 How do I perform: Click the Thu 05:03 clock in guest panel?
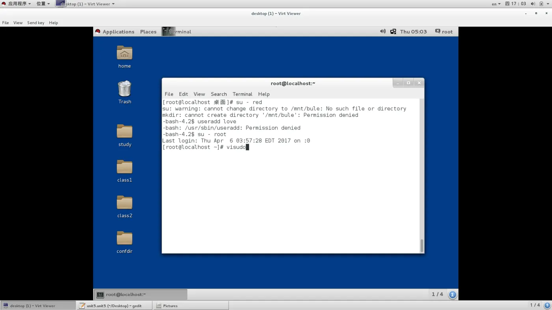(x=413, y=31)
